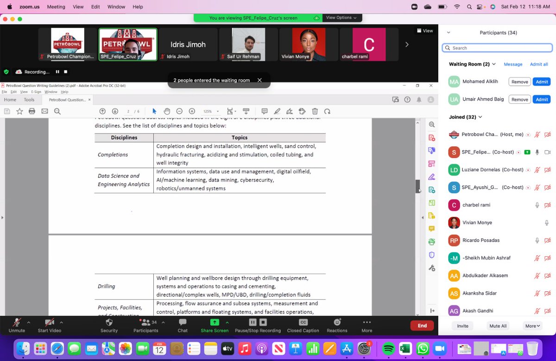Click Acrobat Tools tab in shared screen
This screenshot has height=361, width=556.
29,100
